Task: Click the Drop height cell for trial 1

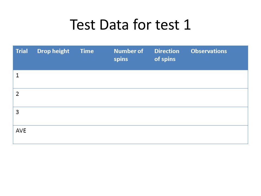Action: click(56, 79)
